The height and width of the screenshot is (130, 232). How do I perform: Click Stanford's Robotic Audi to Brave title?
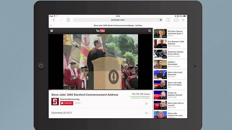176,53
